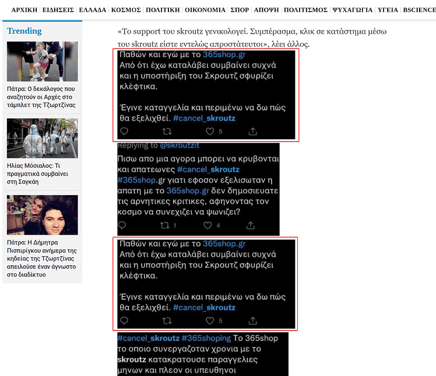Click text 'Replying to' in second tweet
The height and width of the screenshot is (376, 436).
click(138, 146)
